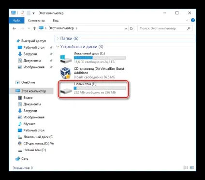Viewport: 205px width, 180px height.
Task: Open OneDrive in the navigation pane
Action: pyautogui.click(x=28, y=82)
